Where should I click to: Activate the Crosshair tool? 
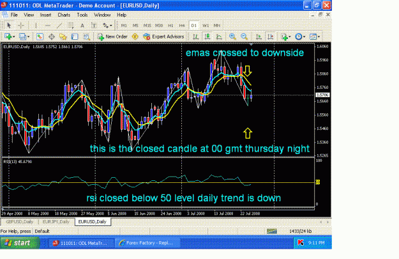click(21, 25)
